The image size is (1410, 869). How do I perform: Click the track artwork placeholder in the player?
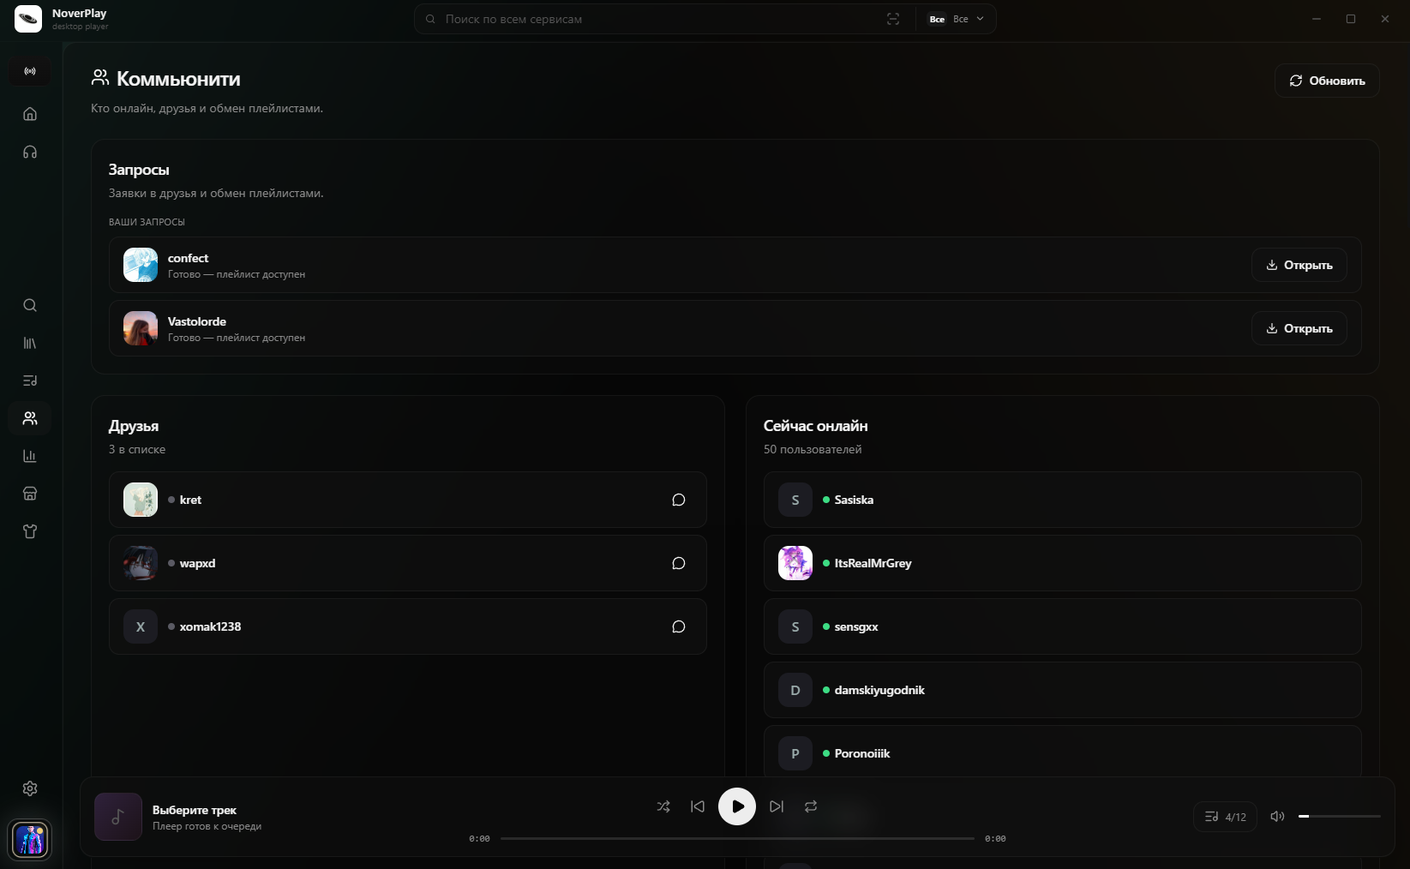click(118, 817)
